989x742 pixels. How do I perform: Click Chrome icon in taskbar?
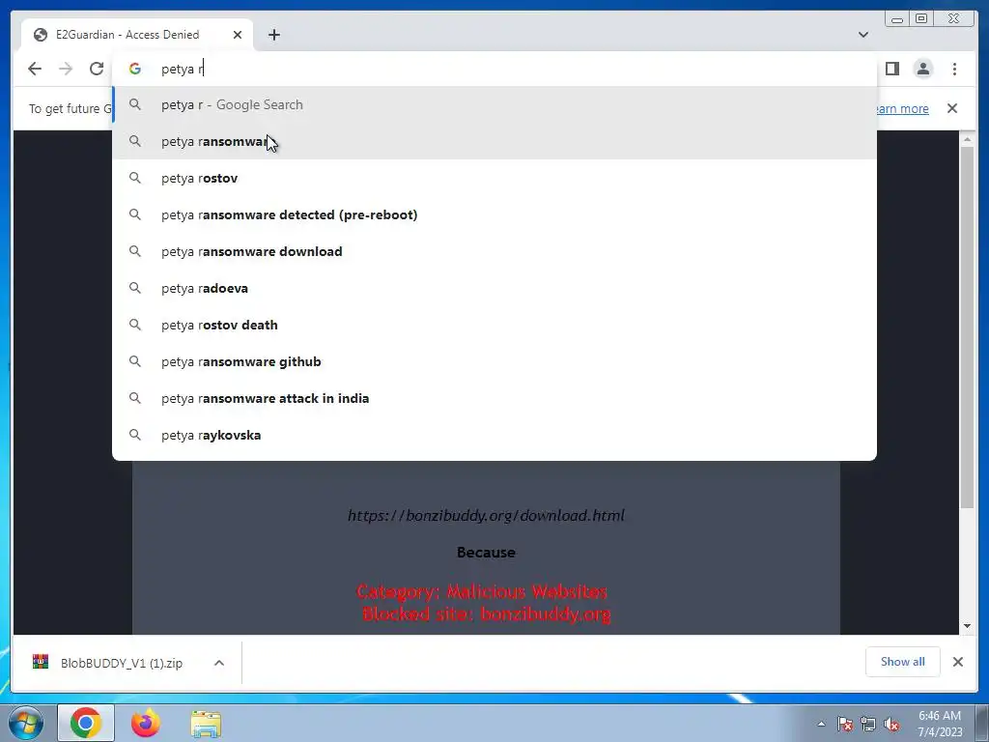pos(86,723)
